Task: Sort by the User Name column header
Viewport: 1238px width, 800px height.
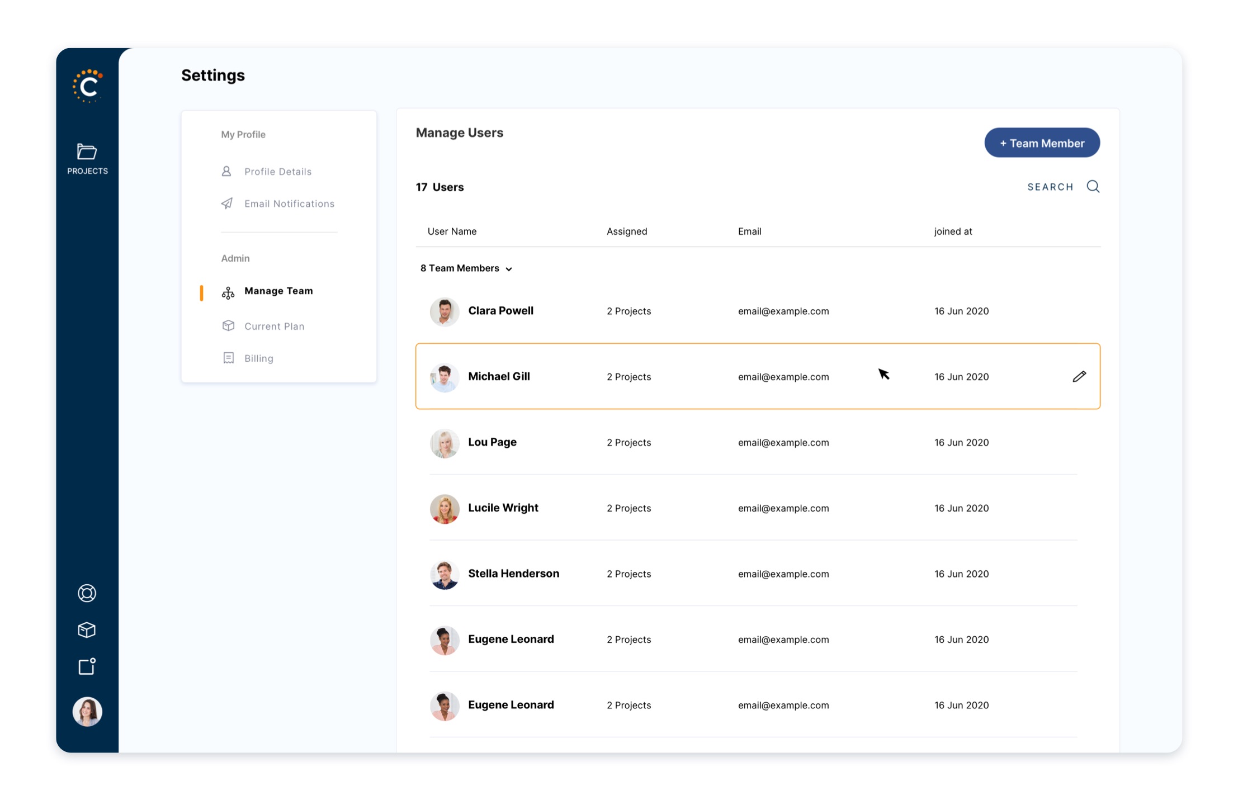Action: pos(452,231)
